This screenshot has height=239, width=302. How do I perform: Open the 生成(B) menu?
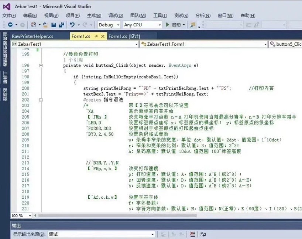coord(94,16)
